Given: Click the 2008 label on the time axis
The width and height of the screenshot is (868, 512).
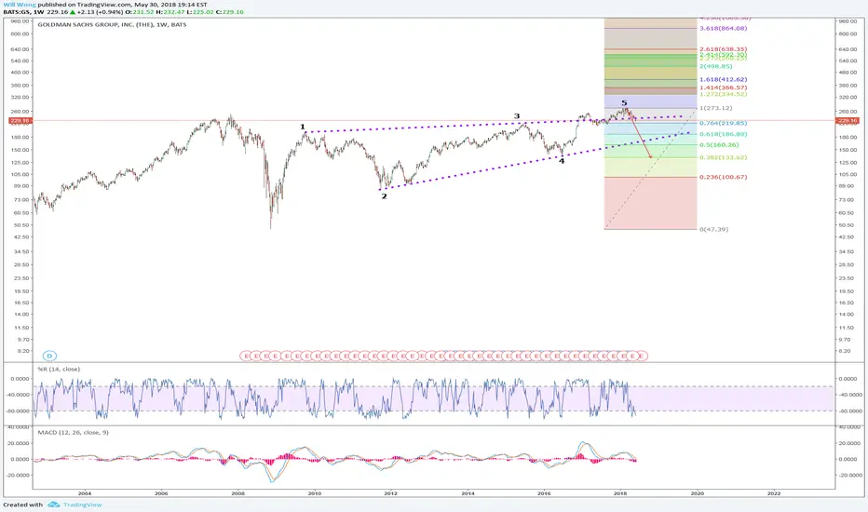Looking at the screenshot, I should [x=237, y=493].
